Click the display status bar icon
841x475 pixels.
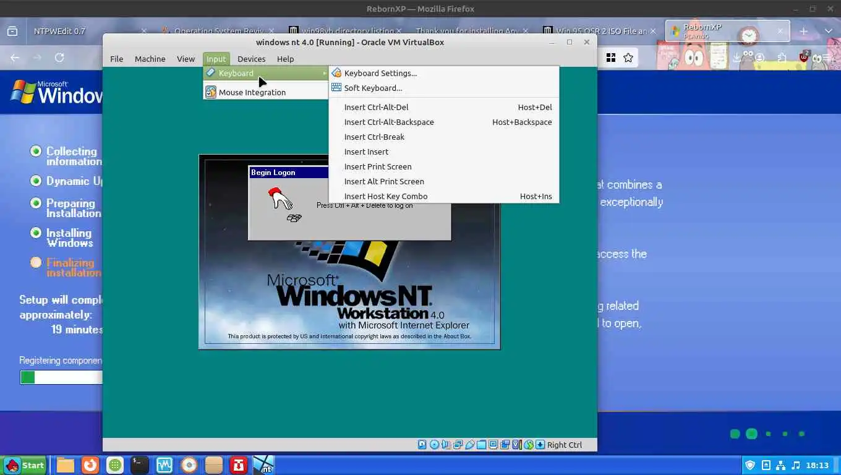click(x=493, y=444)
